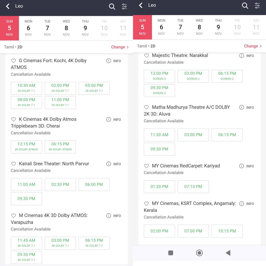Tap Android home circle button
The image size is (266, 266).
(199, 253)
